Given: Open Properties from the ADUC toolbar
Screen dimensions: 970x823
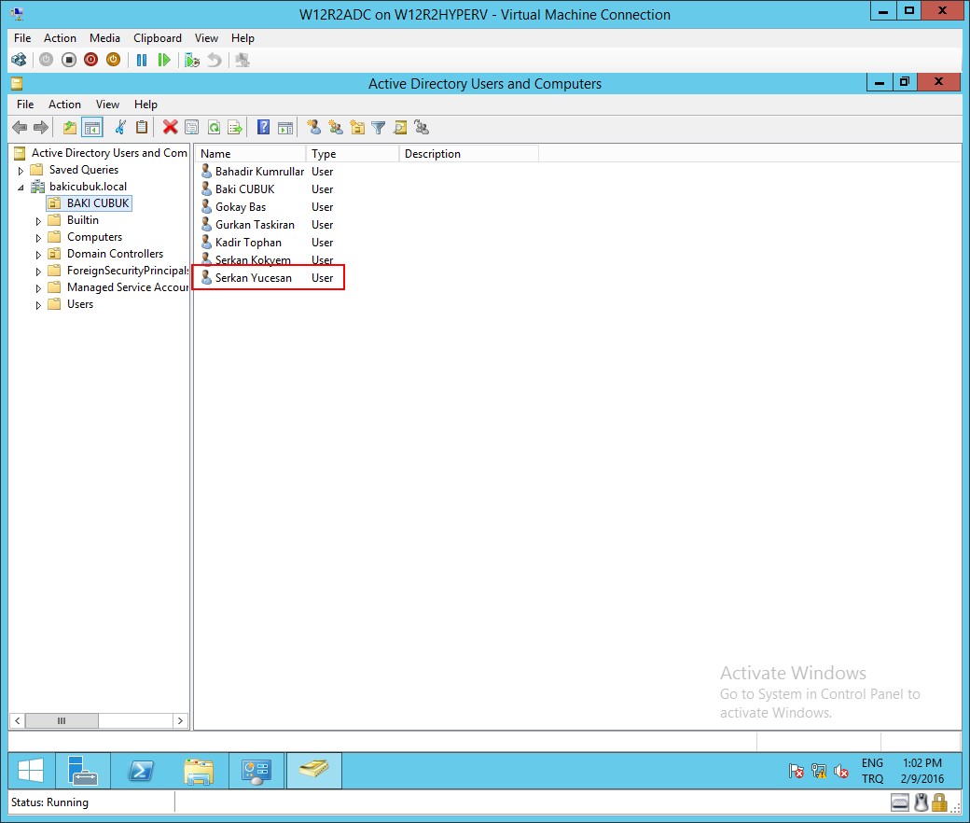Looking at the screenshot, I should [192, 128].
